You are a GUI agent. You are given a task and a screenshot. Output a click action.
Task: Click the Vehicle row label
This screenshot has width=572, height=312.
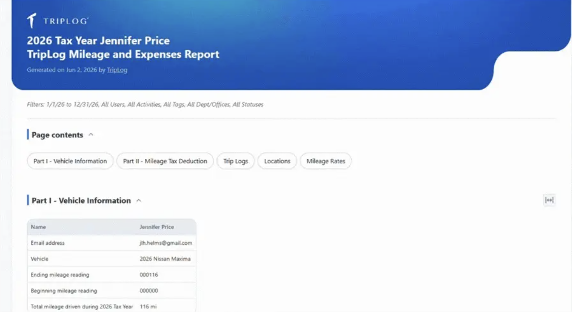tap(39, 259)
